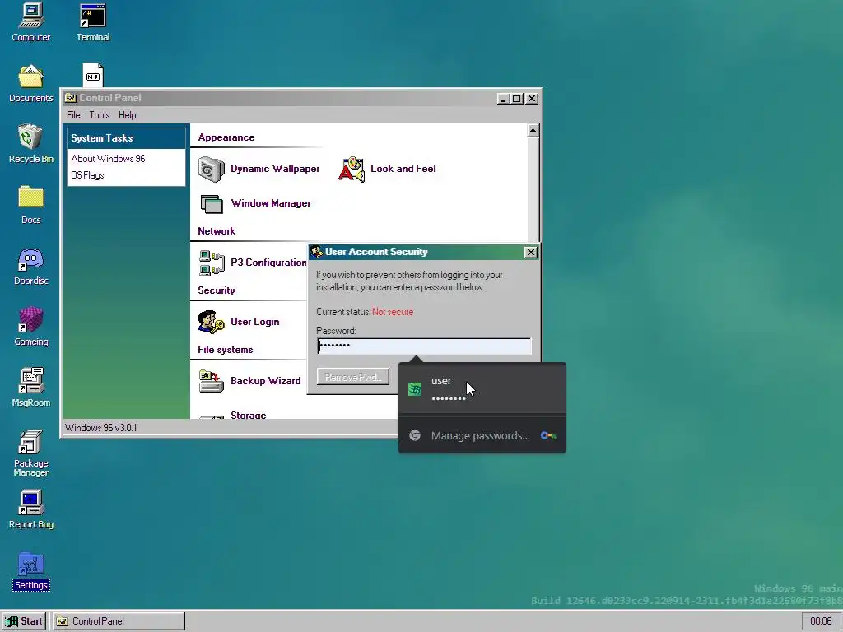Click the Remove Pwd... button
The width and height of the screenshot is (843, 632).
(353, 377)
